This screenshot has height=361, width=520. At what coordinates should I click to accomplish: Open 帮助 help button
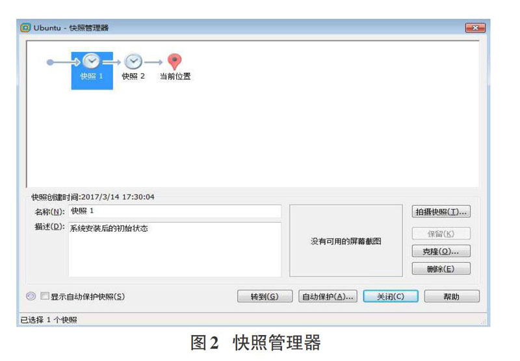pos(452,296)
